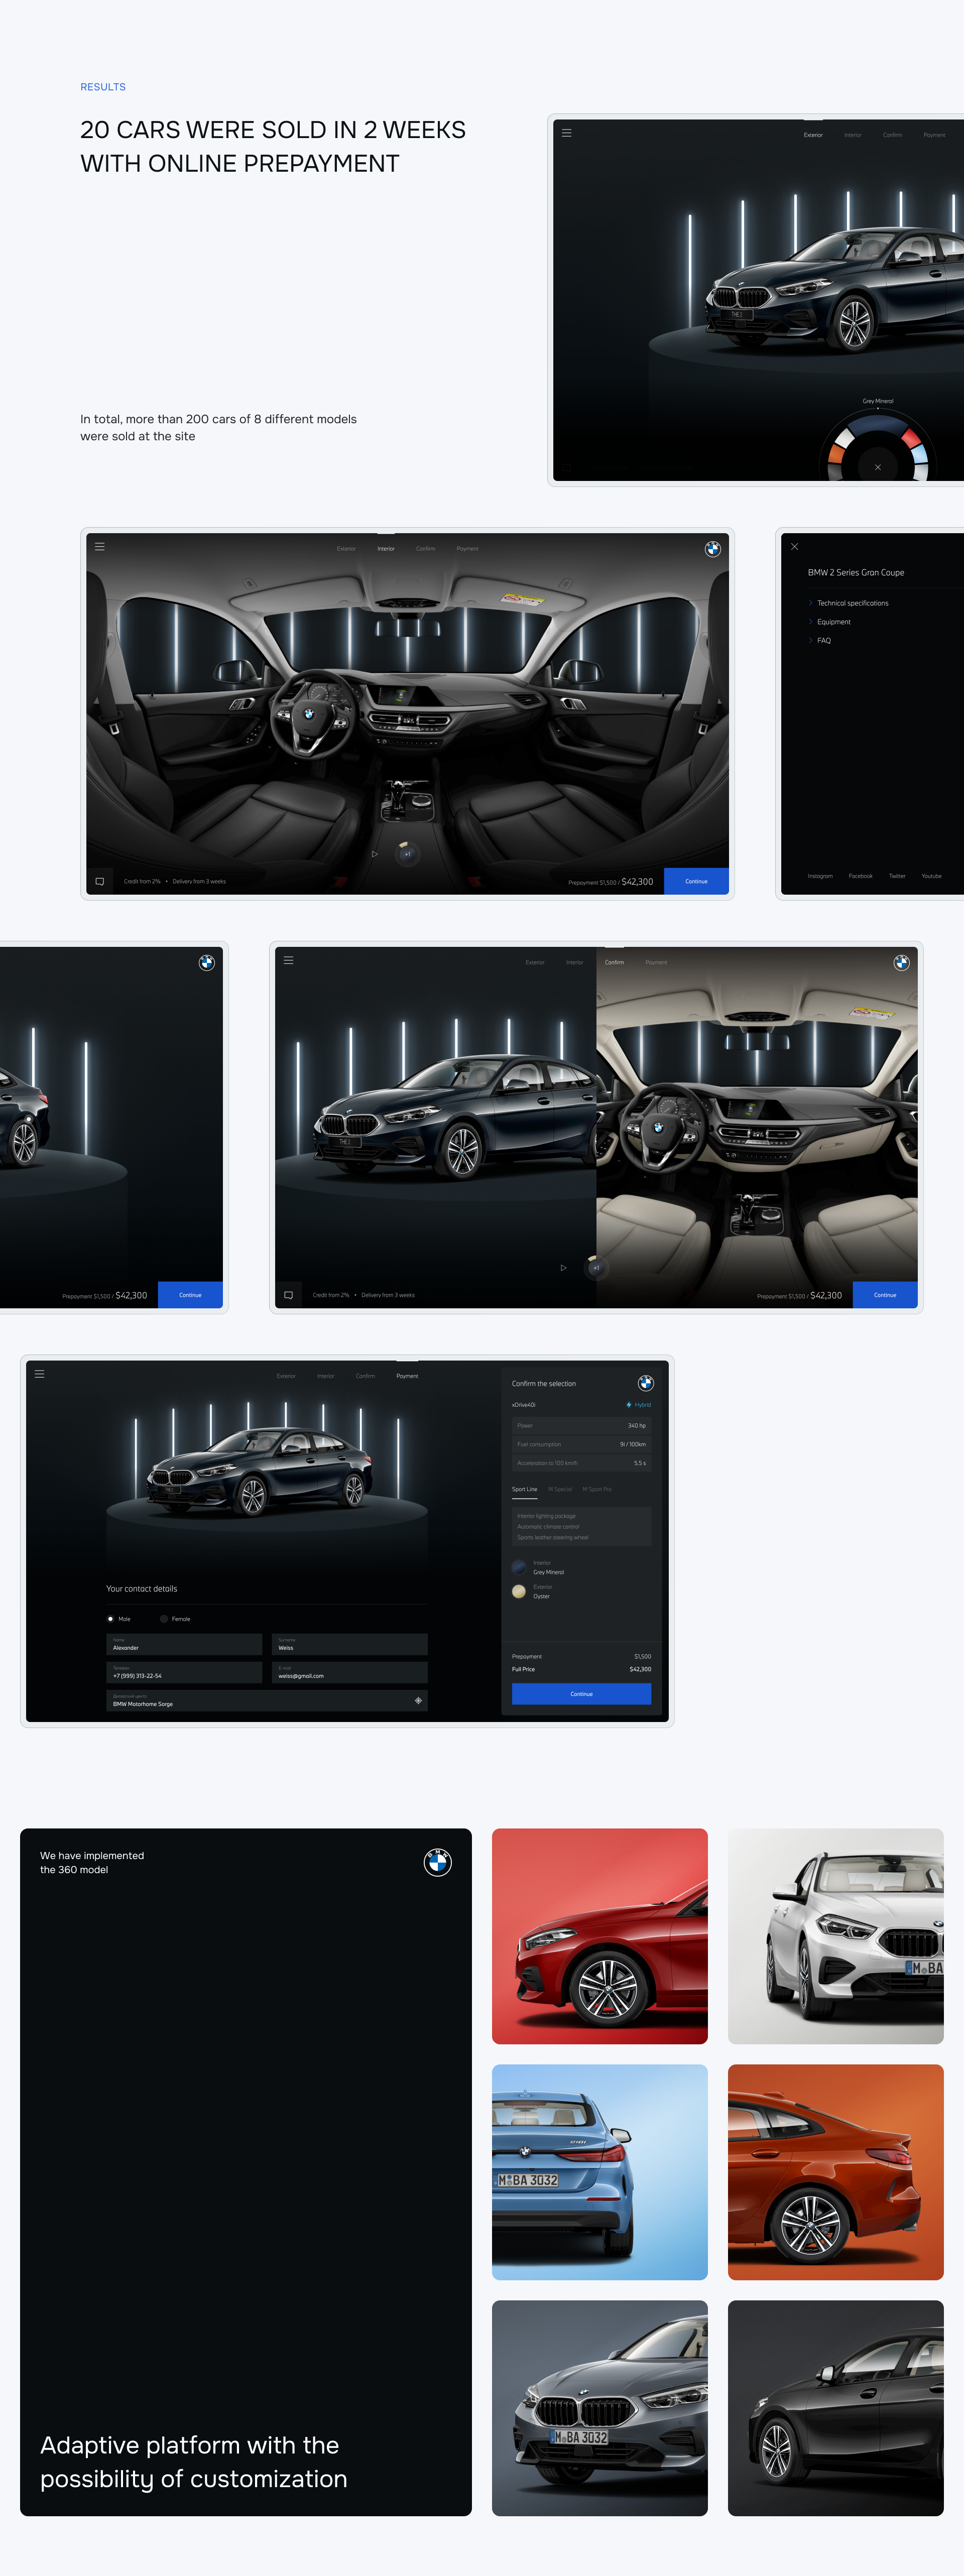Click BMW logo in interior view screen
964x2576 pixels.
(712, 549)
